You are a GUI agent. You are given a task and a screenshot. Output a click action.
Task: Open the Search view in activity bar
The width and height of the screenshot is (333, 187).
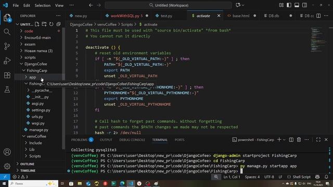click(7, 32)
